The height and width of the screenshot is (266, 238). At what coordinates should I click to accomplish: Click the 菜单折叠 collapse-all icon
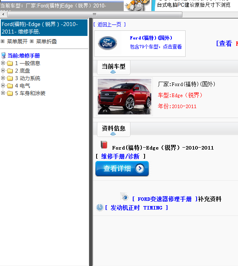point(32,41)
